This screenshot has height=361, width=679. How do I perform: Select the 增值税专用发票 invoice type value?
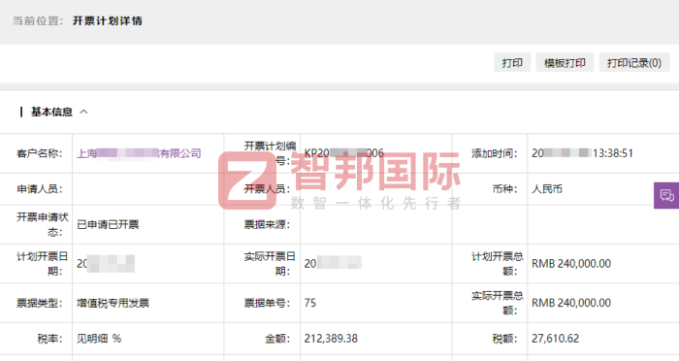click(x=113, y=303)
